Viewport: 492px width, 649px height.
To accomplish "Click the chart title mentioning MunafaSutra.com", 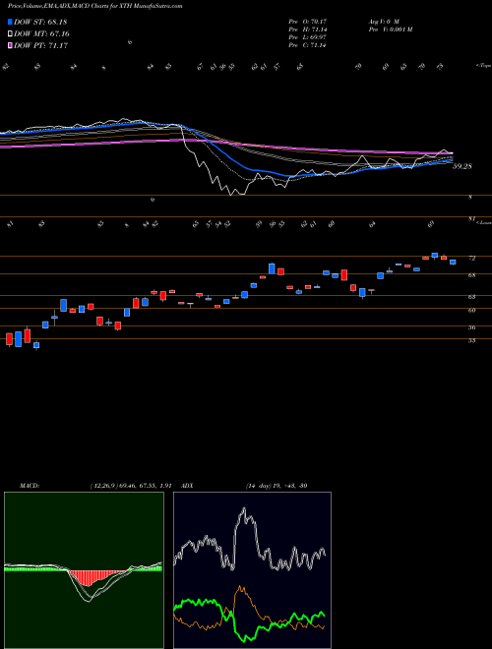I will pos(94,6).
